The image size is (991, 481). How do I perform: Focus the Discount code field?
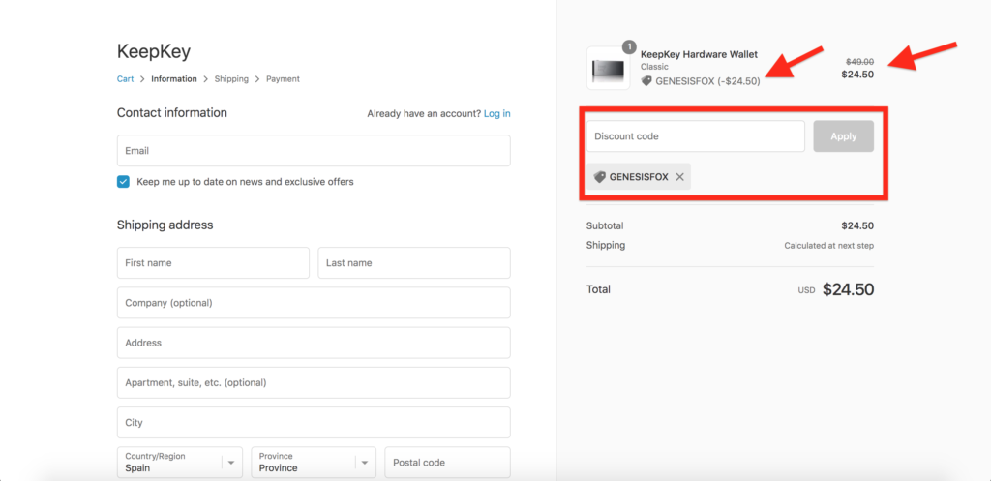(x=696, y=136)
